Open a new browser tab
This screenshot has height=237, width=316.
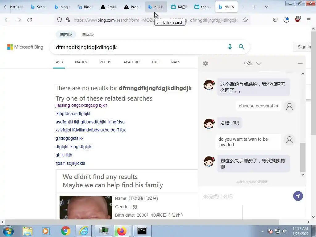coord(254,7)
